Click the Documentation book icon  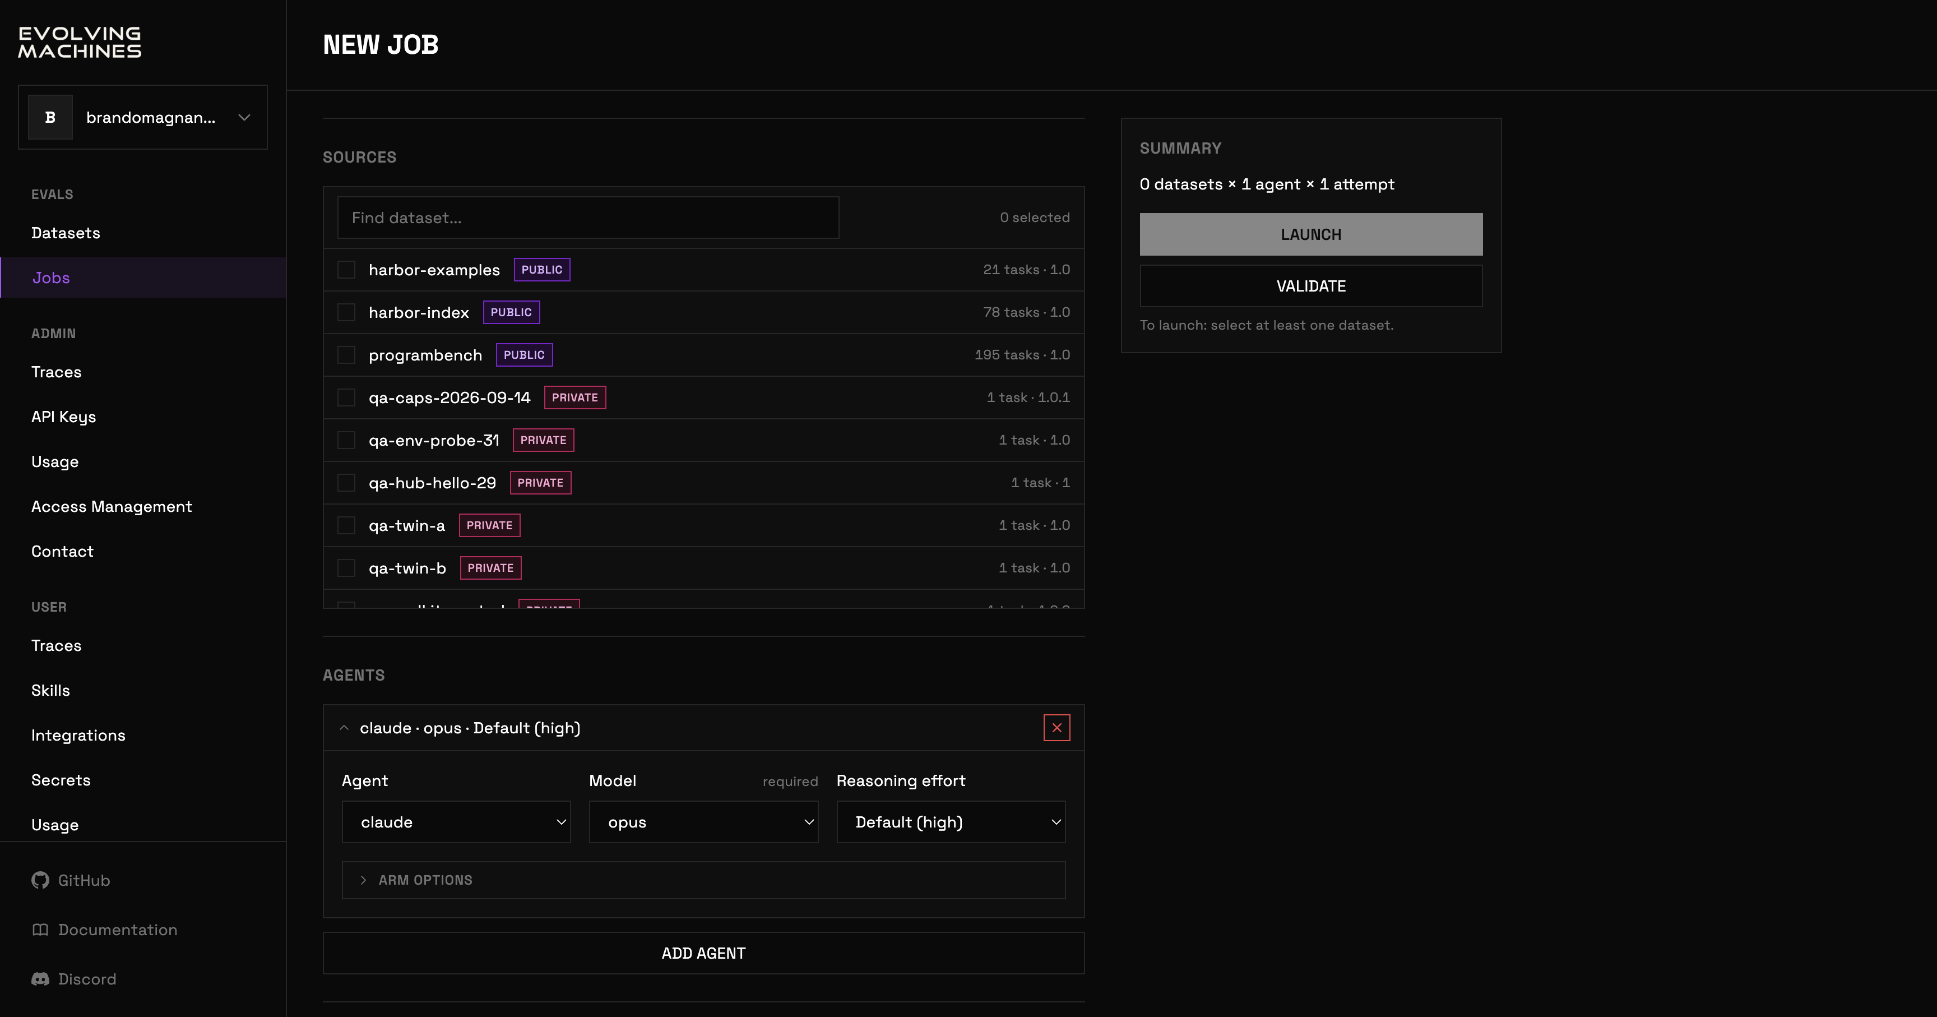pyautogui.click(x=40, y=930)
